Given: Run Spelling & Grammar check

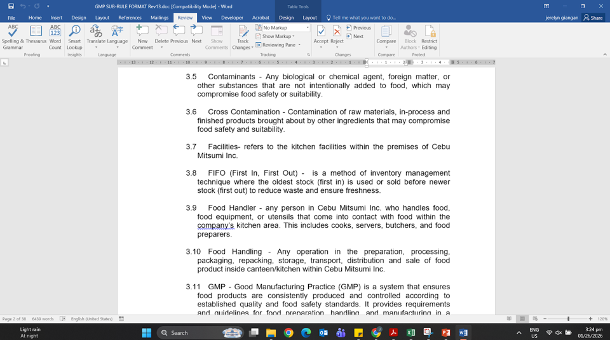Looking at the screenshot, I should coord(13,37).
